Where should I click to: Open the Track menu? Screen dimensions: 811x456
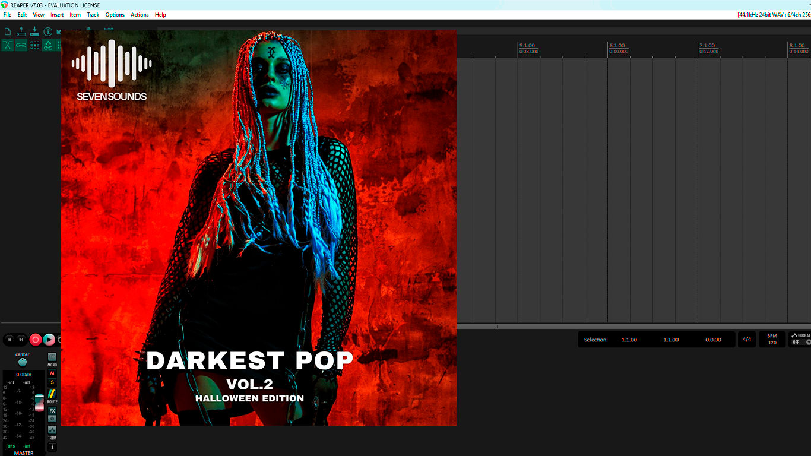[93, 15]
